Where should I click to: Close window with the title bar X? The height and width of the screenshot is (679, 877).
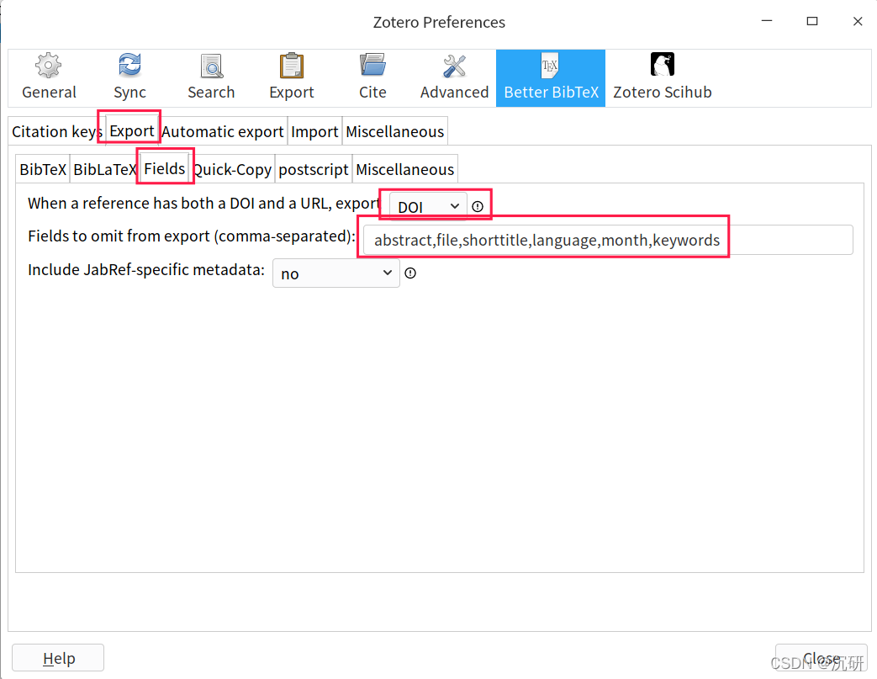[x=858, y=21]
